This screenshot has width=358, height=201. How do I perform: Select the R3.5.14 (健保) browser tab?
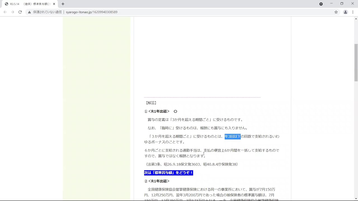coord(29,4)
